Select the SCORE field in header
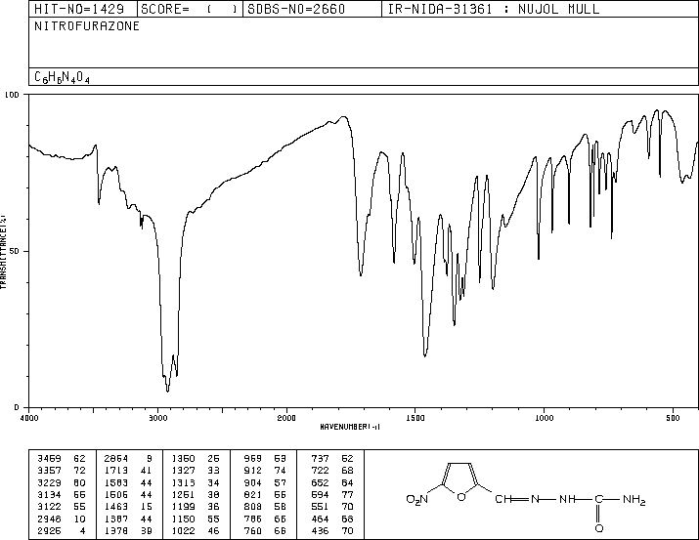 click(x=190, y=9)
